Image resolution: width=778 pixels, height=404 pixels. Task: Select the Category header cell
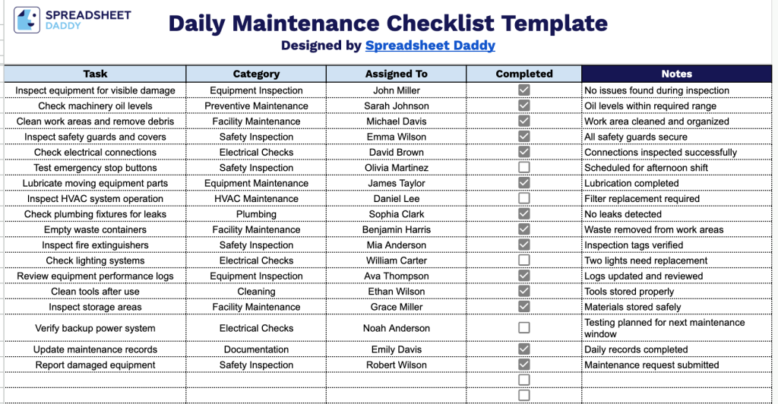point(256,74)
